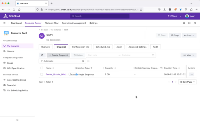This screenshot has height=121, width=200.
Task: Open the task history icon beside bell
Action: tap(189, 23)
